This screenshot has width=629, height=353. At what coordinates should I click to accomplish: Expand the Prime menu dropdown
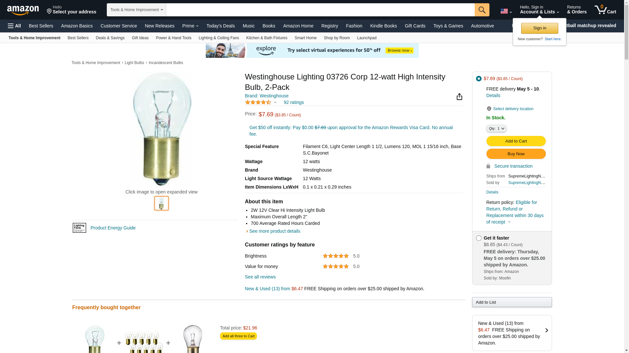click(190, 26)
